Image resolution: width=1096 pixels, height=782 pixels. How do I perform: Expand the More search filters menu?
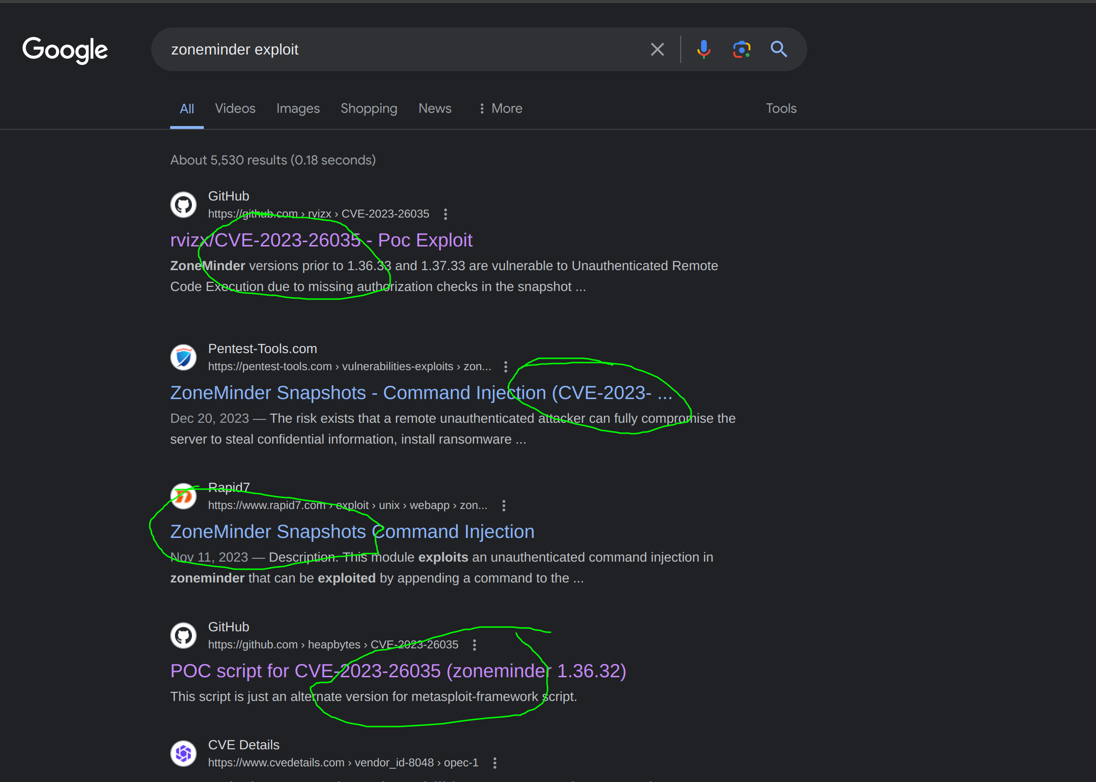coord(500,109)
